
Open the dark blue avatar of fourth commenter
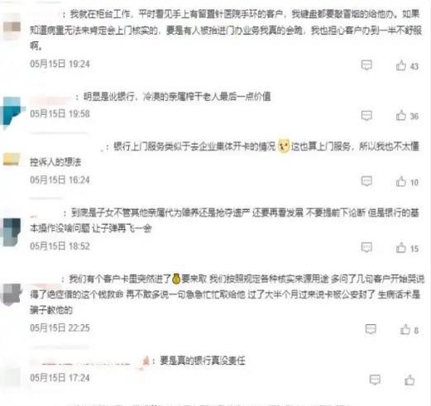point(12,232)
